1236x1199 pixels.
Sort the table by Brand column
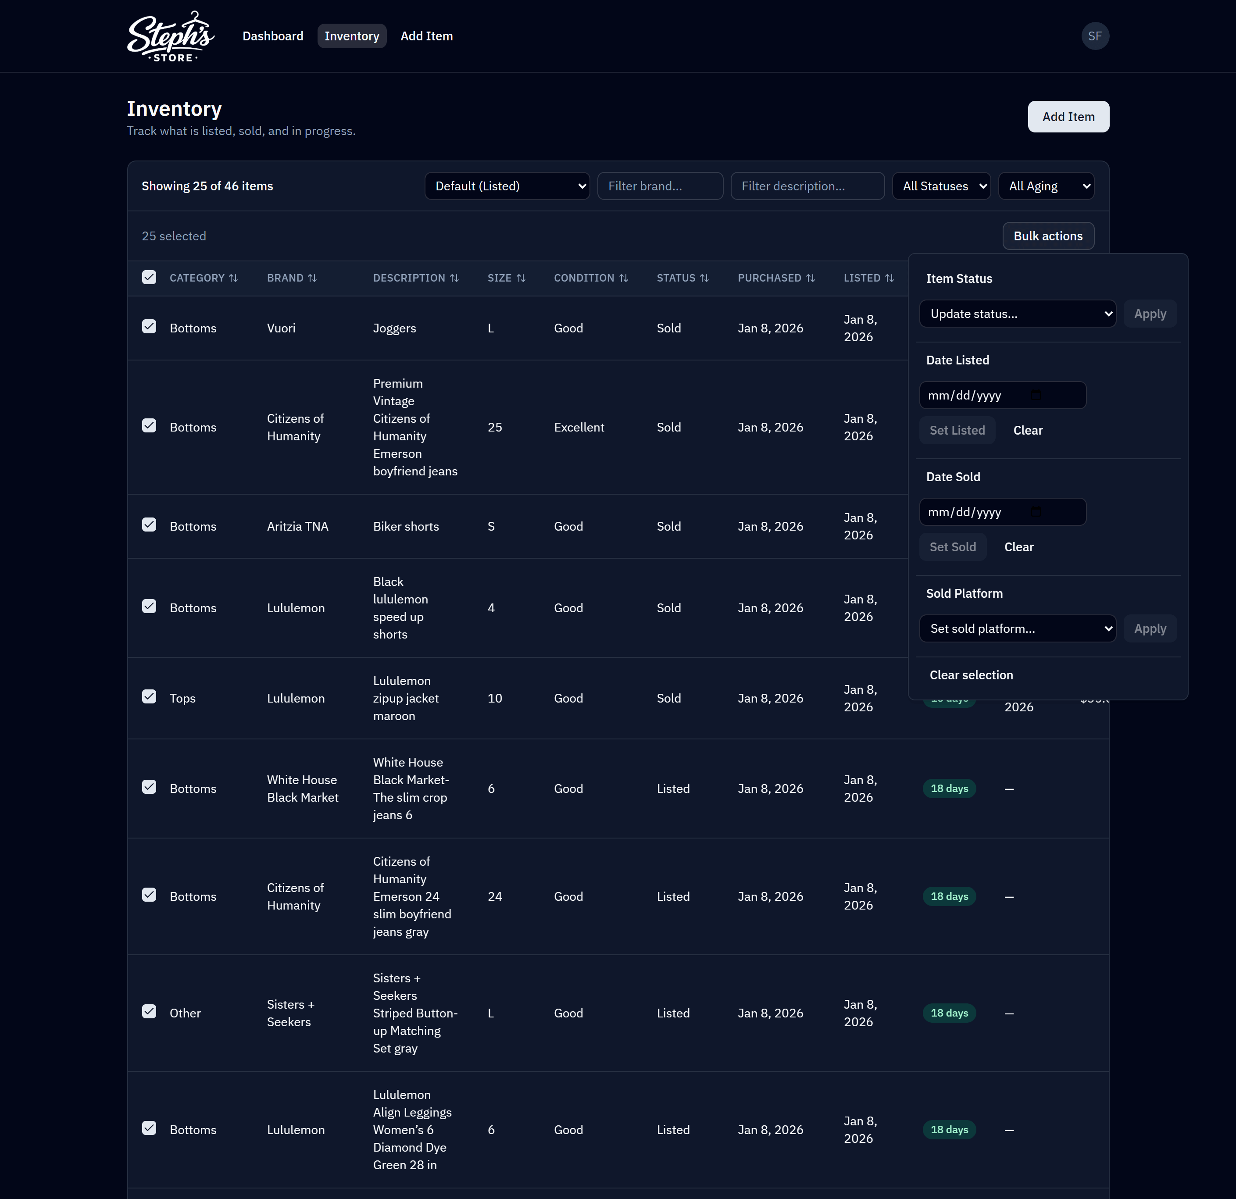click(291, 278)
